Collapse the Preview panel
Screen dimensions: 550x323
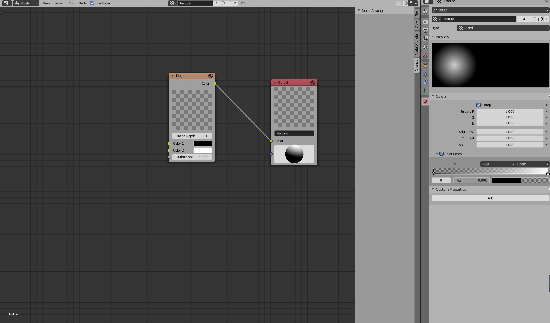(x=433, y=37)
